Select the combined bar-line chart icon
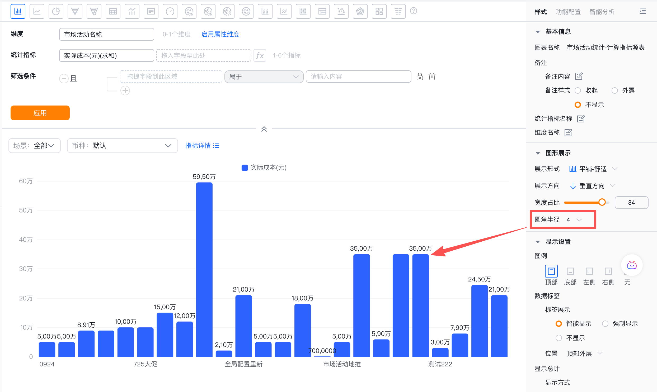Screen dimensions: 657x392 (x=132, y=11)
